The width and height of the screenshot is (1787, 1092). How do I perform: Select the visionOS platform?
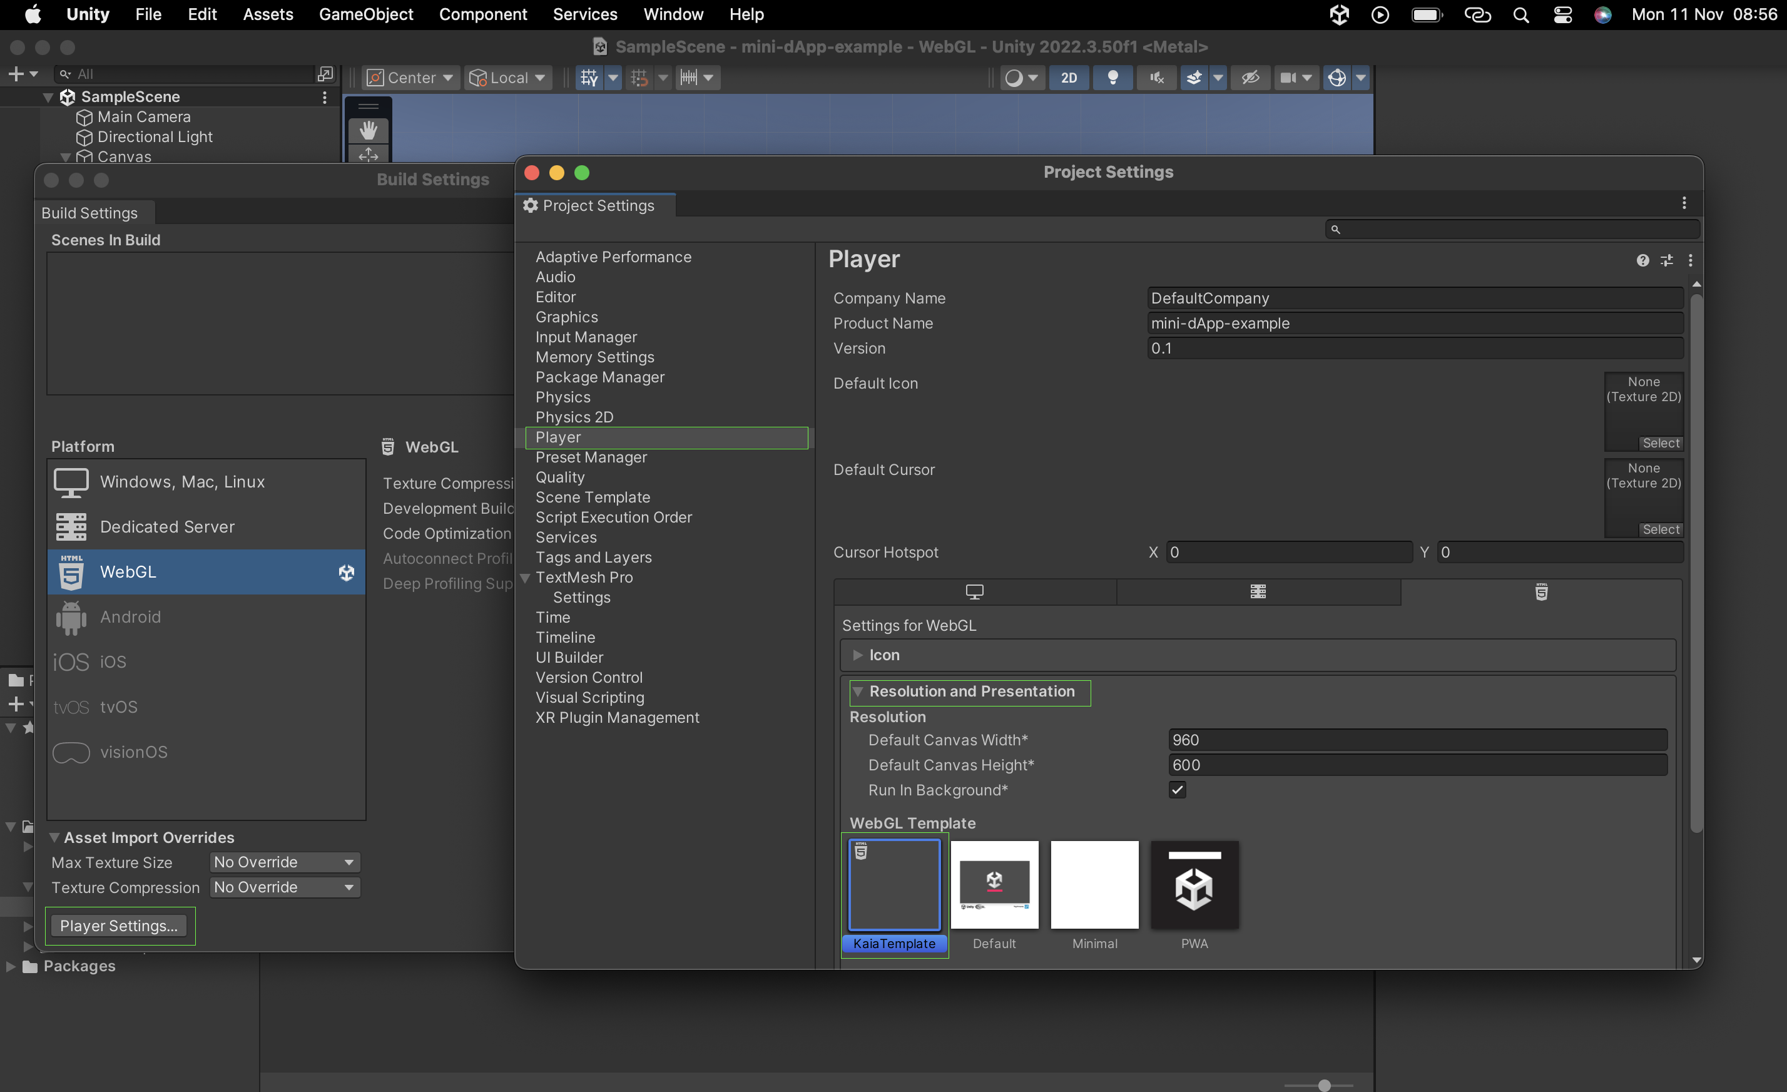(x=206, y=752)
